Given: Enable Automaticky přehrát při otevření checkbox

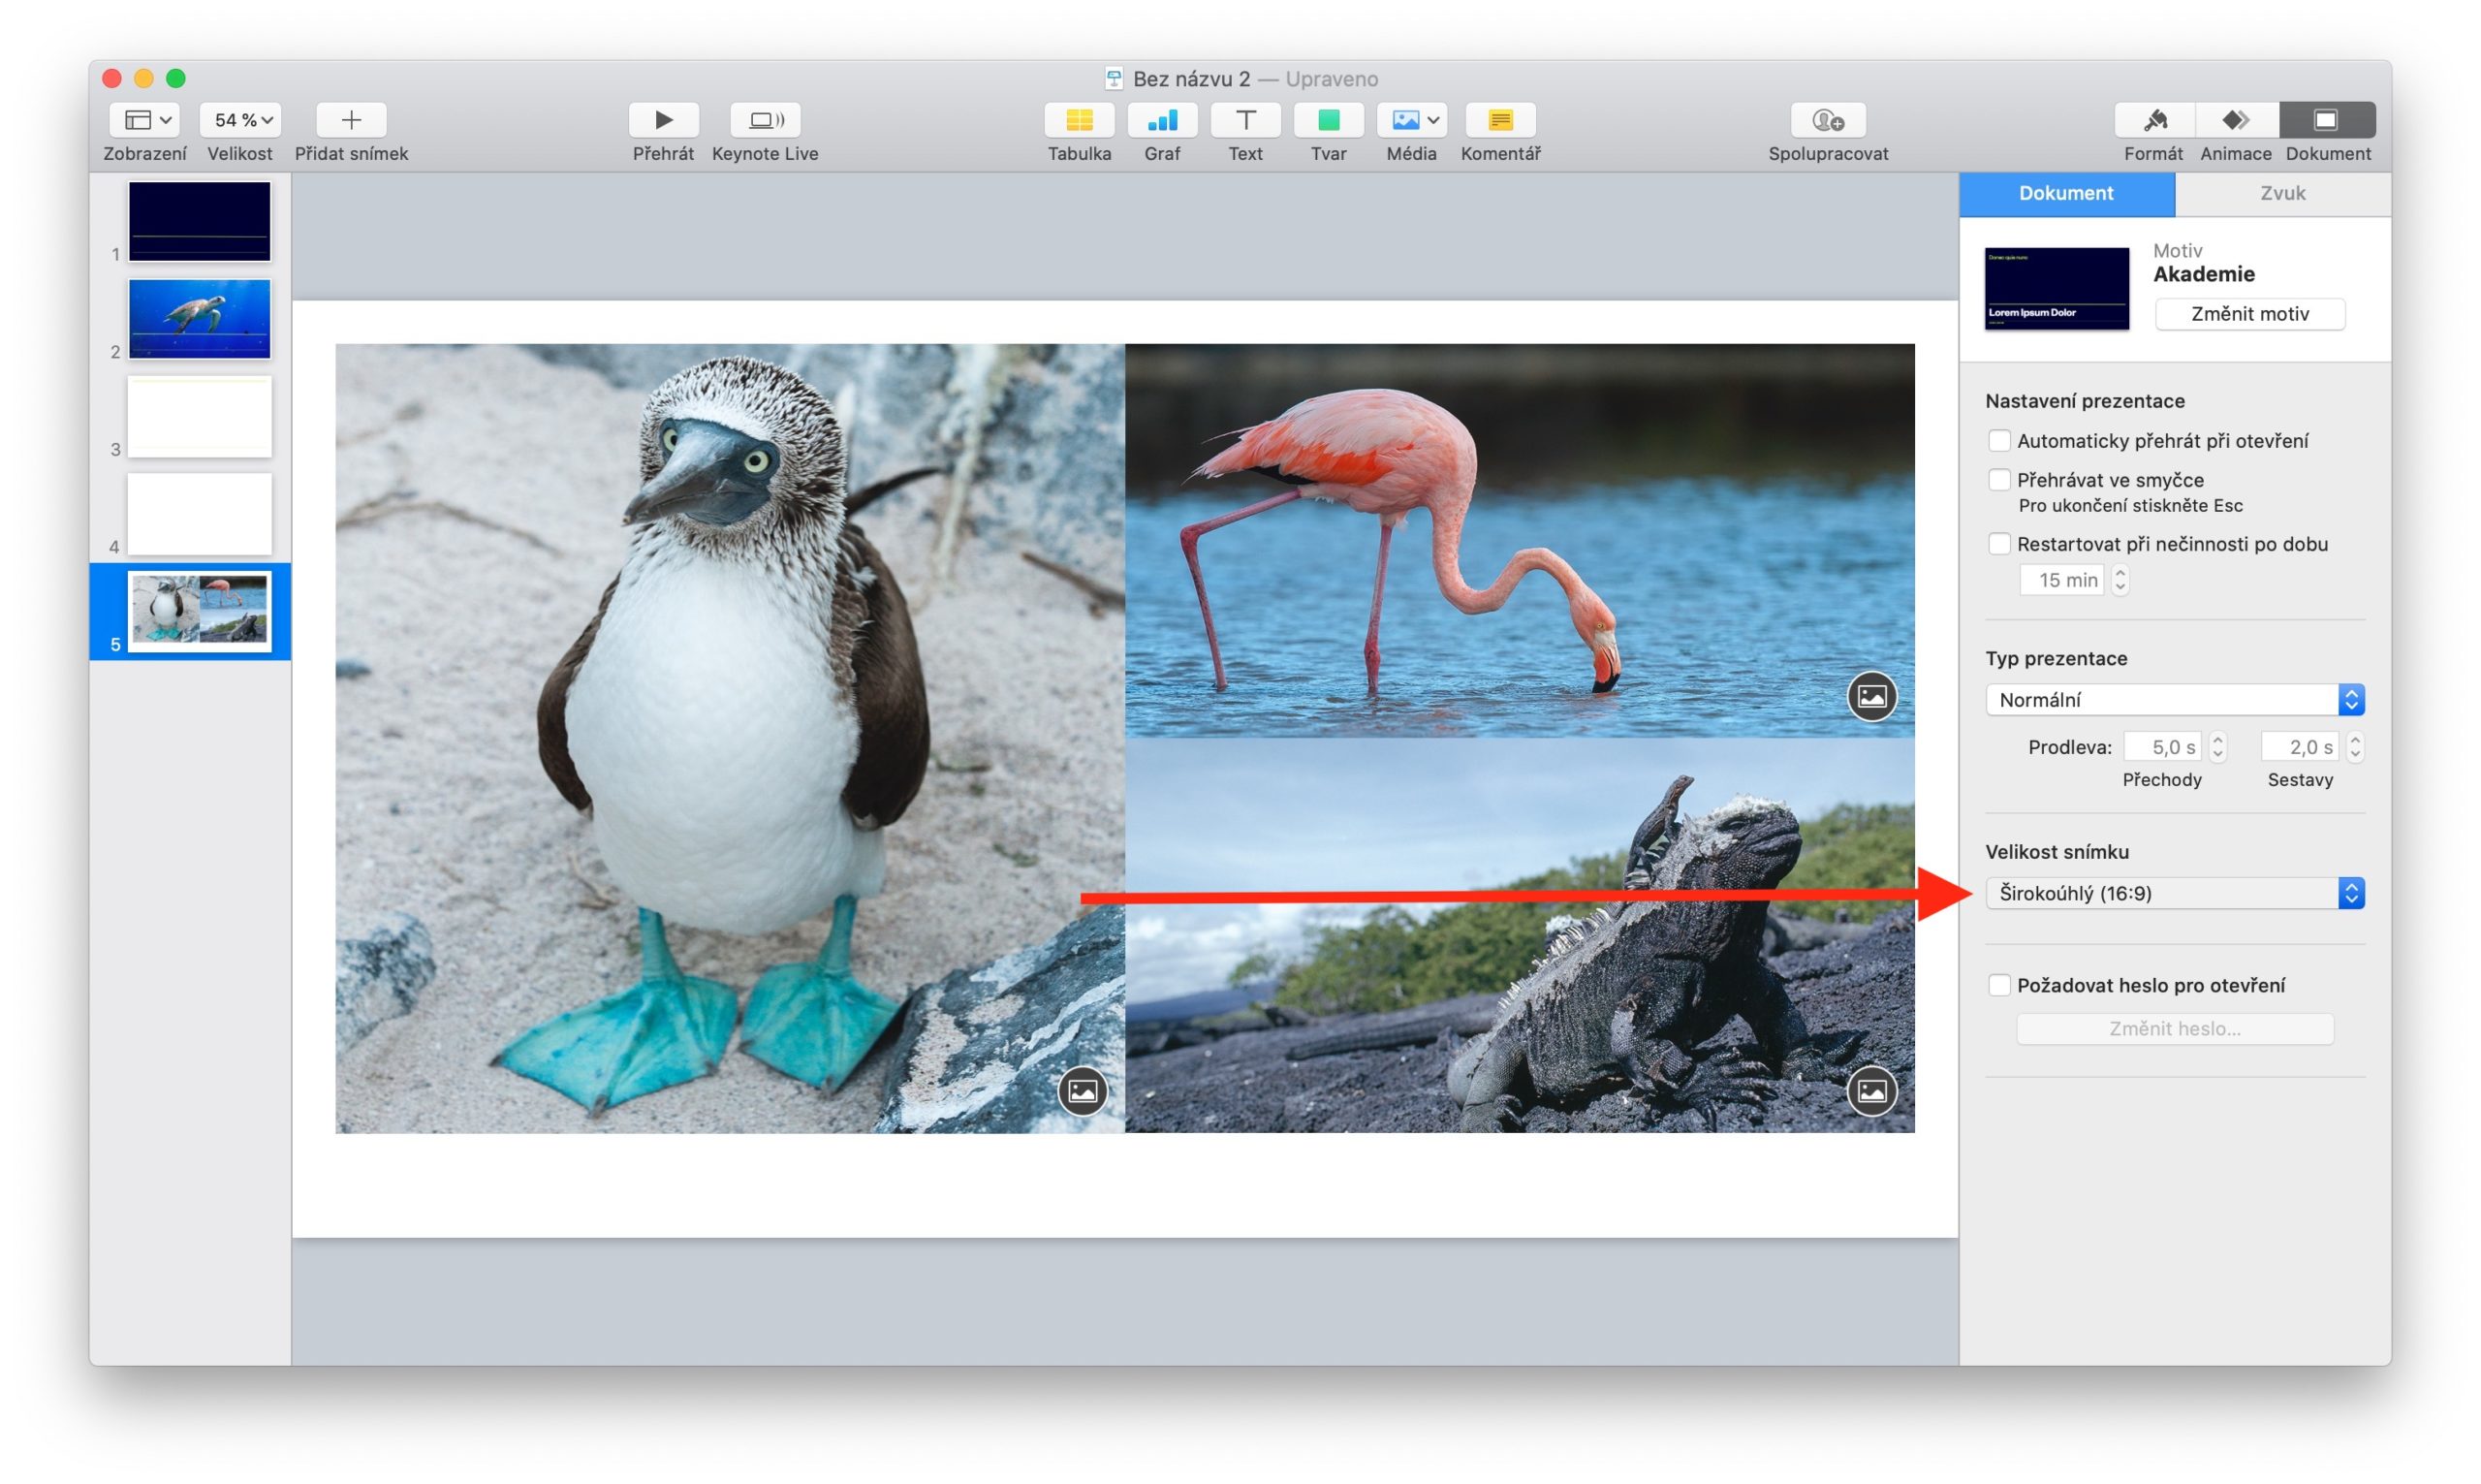Looking at the screenshot, I should 1998,441.
